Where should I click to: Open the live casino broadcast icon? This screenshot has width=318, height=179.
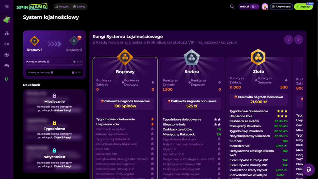[7, 44]
